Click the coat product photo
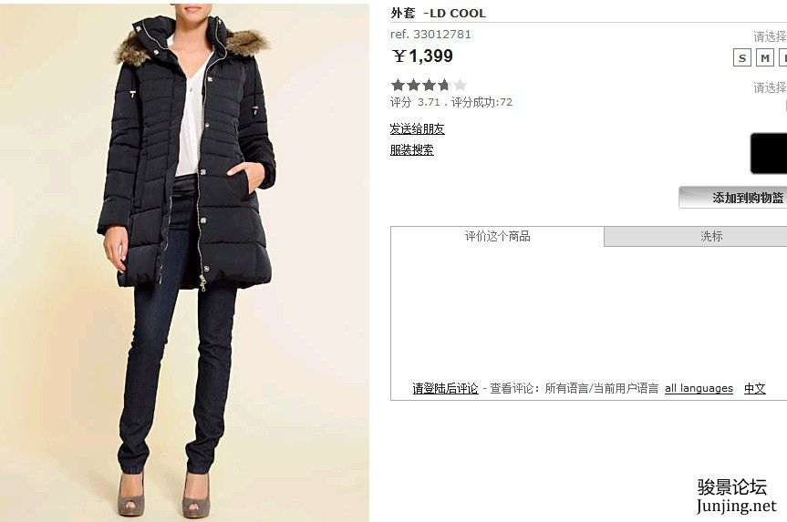Viewport: 787px width, 522px height. click(185, 261)
